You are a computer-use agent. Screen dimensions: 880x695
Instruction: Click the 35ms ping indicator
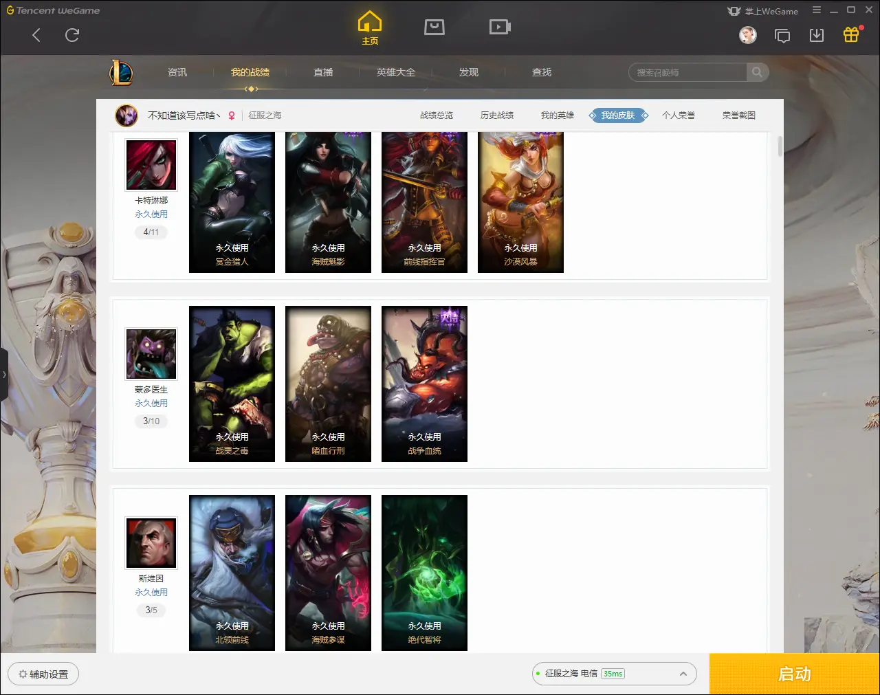click(613, 674)
